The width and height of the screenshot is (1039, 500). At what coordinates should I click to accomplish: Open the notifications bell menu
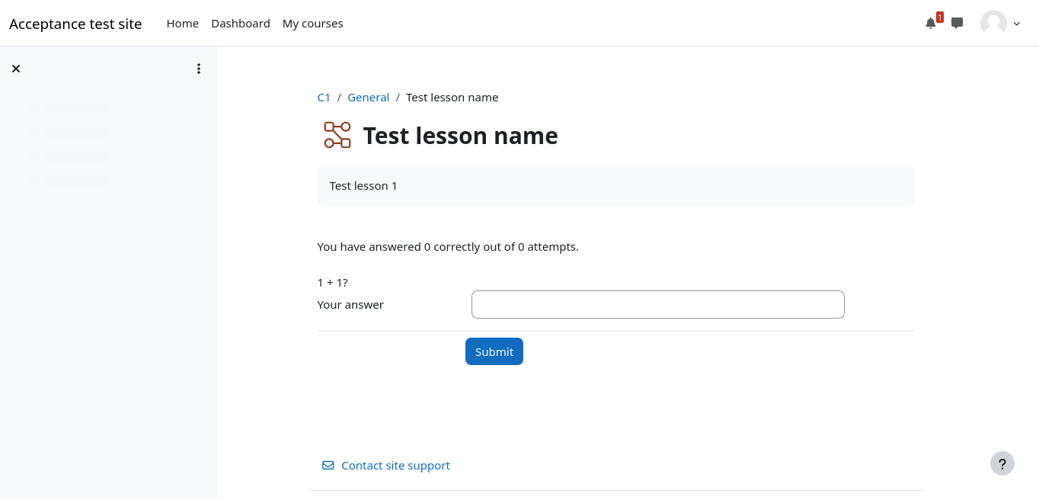[x=931, y=23]
